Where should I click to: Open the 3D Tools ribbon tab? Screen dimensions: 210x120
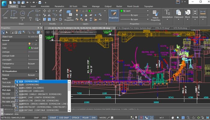(73, 6)
